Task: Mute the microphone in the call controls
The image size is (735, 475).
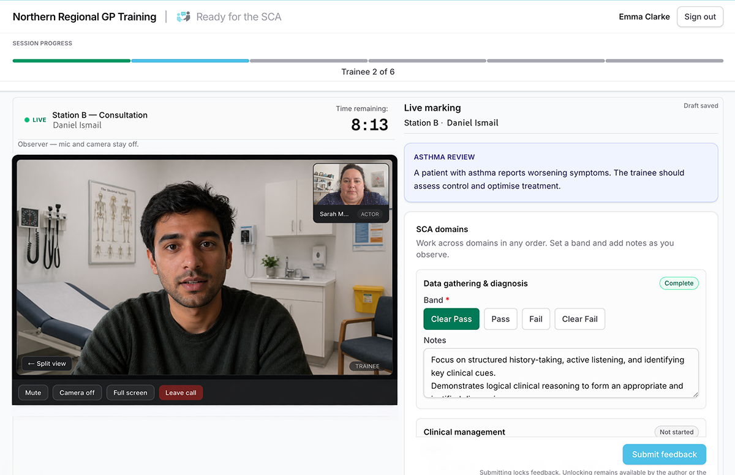Action: tap(33, 392)
